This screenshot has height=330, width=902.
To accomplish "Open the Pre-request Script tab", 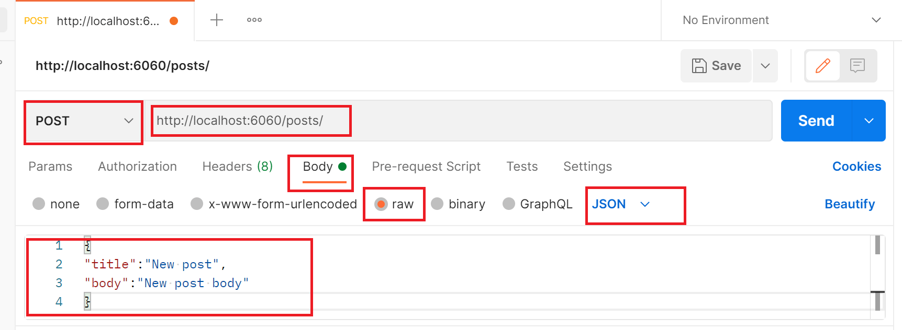I will point(426,167).
